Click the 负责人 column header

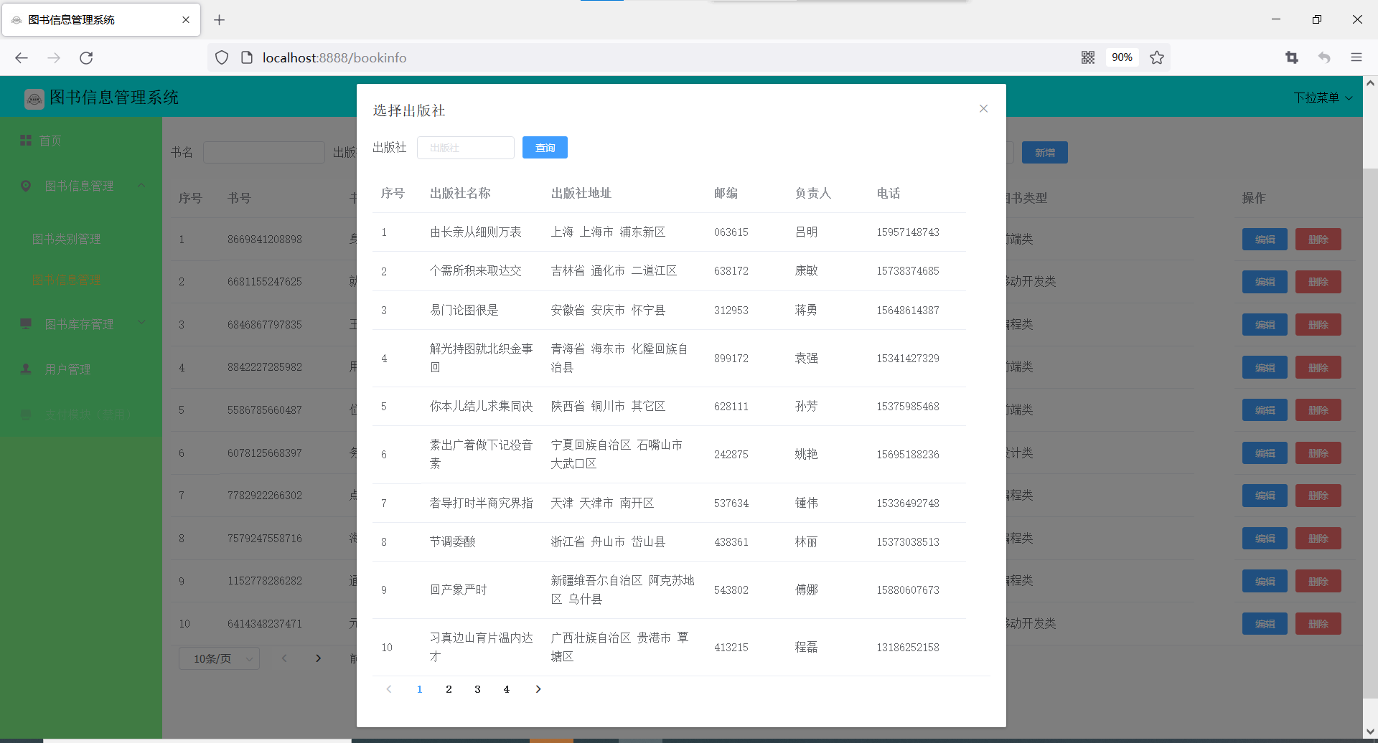tap(813, 193)
